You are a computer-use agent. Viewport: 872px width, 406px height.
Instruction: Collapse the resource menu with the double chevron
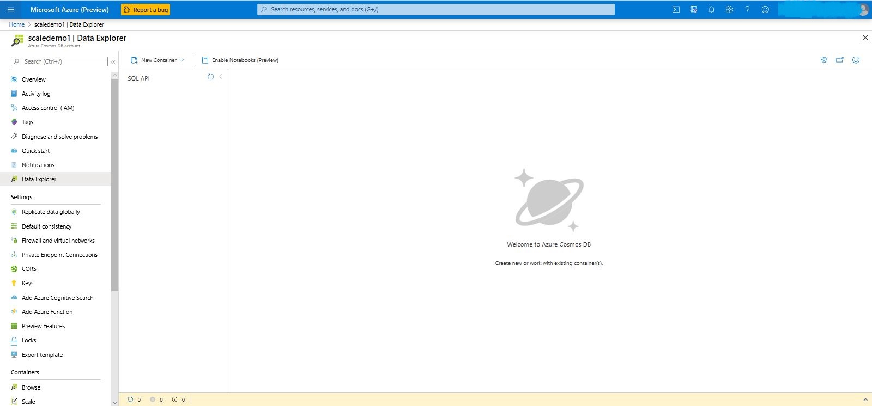point(113,62)
